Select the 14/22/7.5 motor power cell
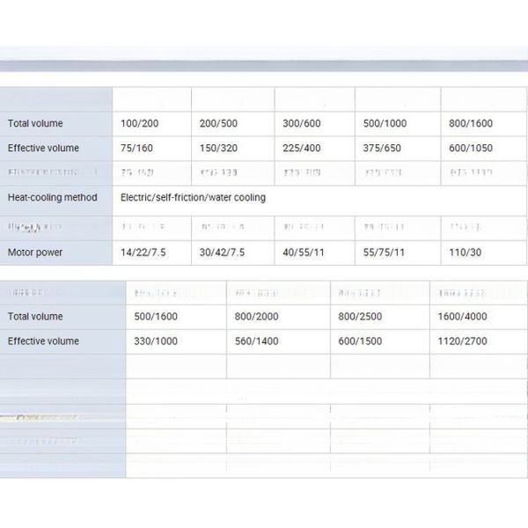Viewport: 528px width, 528px height. click(142, 253)
